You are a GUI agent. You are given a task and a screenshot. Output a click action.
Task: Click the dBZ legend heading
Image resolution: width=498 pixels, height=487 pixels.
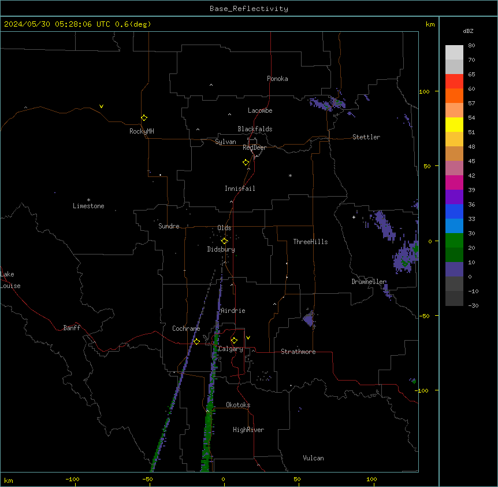[468, 31]
